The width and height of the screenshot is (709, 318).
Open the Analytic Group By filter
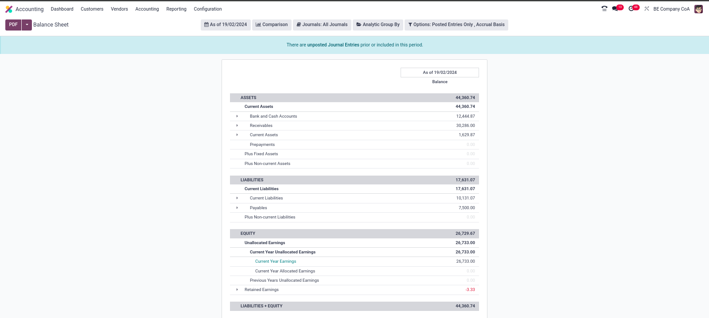click(x=378, y=25)
